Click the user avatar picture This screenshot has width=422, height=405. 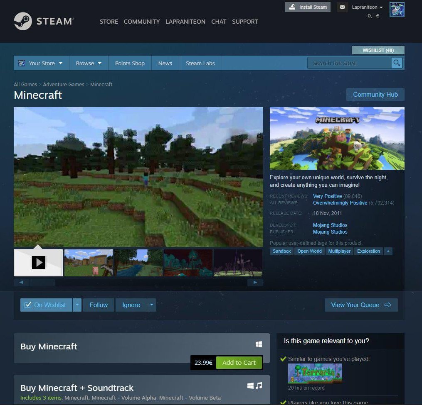tap(397, 10)
